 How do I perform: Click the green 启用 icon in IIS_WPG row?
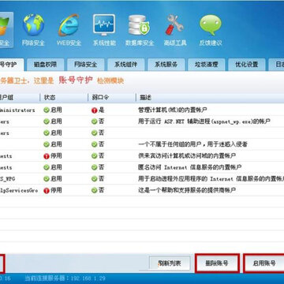point(47,179)
